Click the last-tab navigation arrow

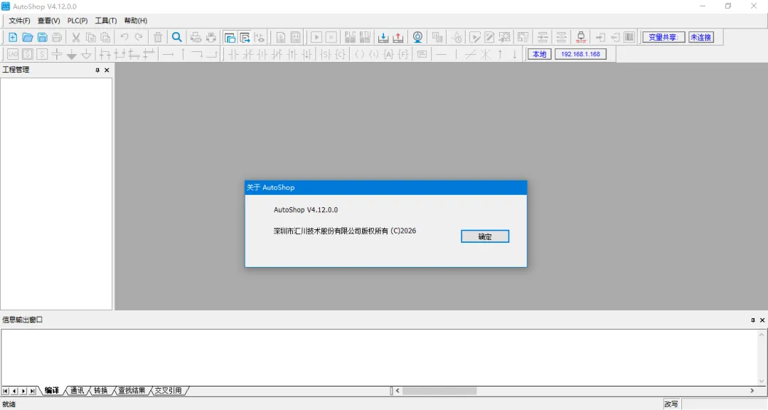(32, 391)
